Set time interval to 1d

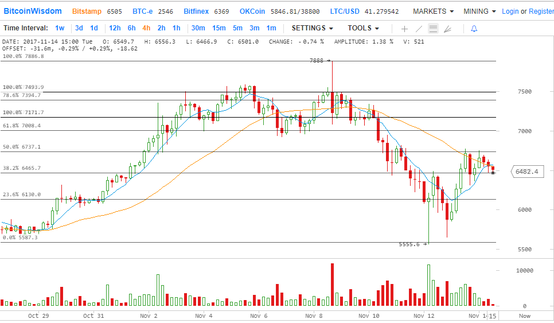point(94,28)
